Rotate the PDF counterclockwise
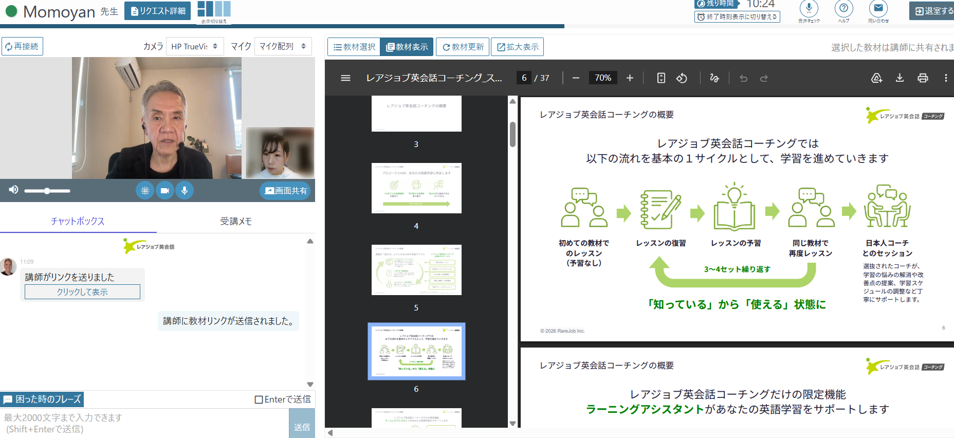 [682, 78]
